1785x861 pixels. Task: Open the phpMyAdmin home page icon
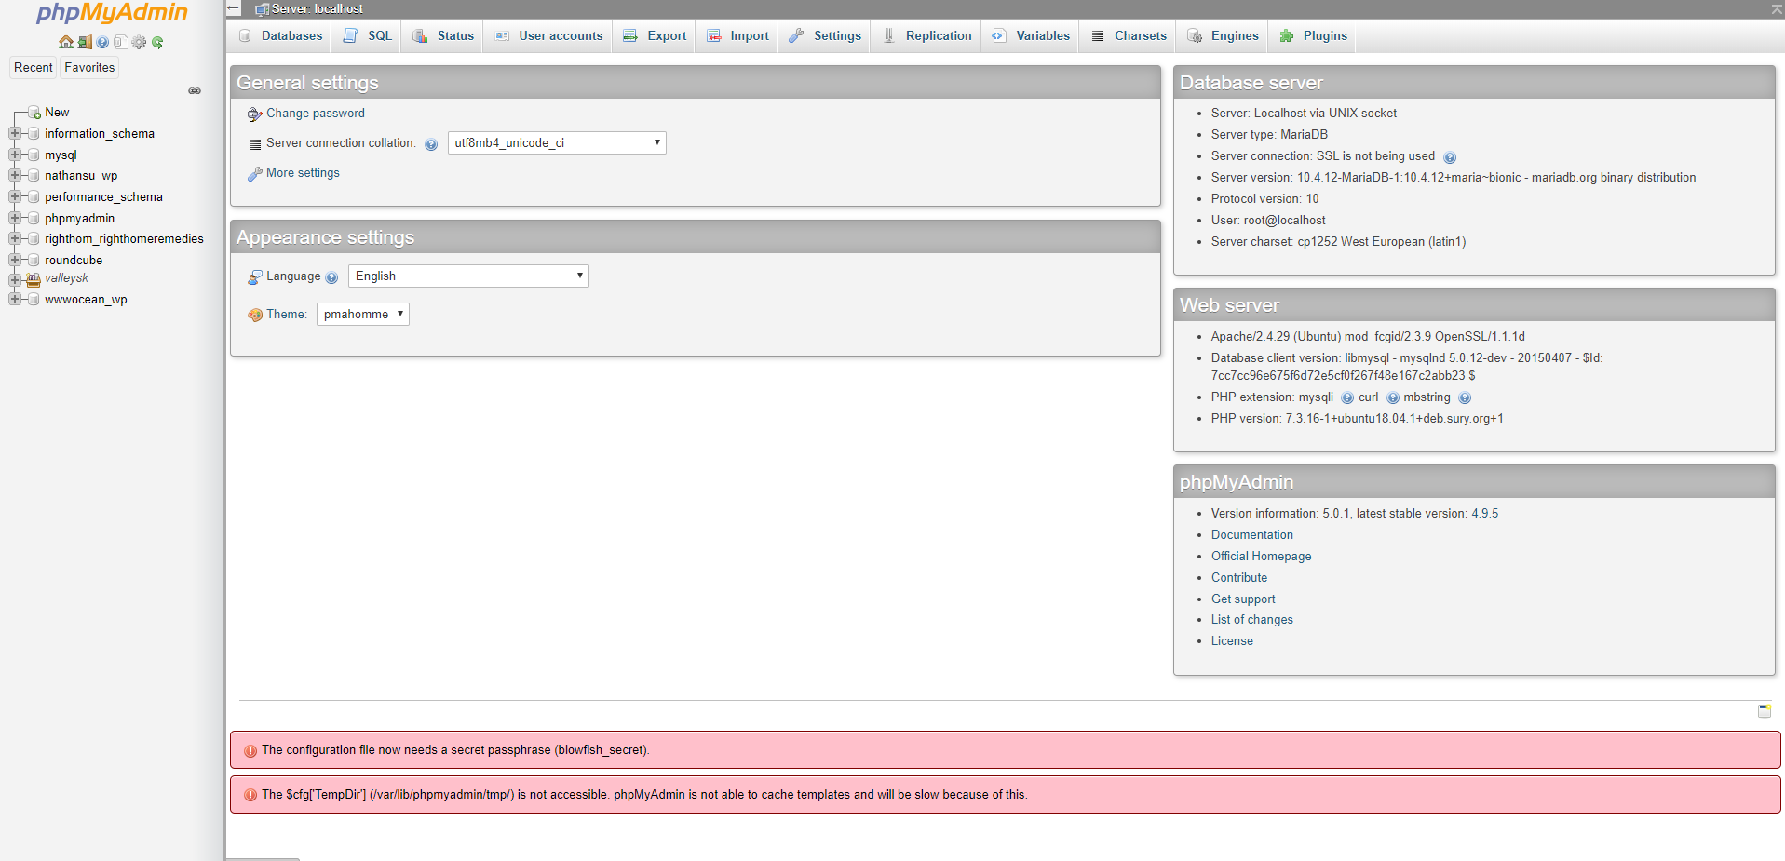point(65,42)
